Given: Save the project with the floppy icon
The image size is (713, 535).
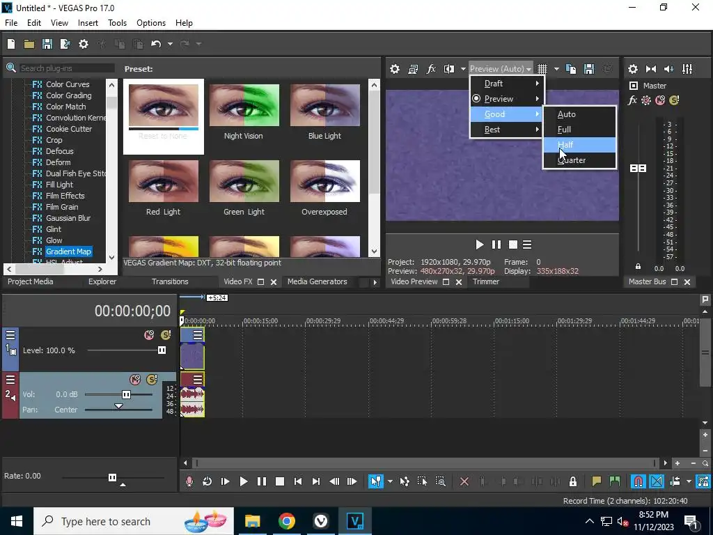Looking at the screenshot, I should (47, 44).
